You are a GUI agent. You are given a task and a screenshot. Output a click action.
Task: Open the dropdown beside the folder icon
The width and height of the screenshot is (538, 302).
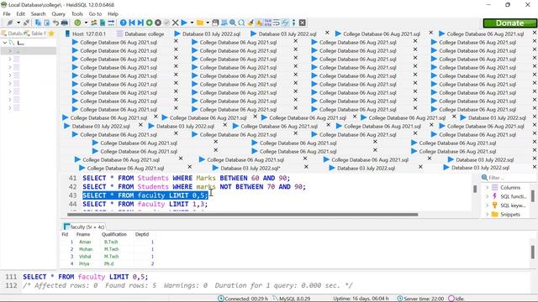point(208,23)
